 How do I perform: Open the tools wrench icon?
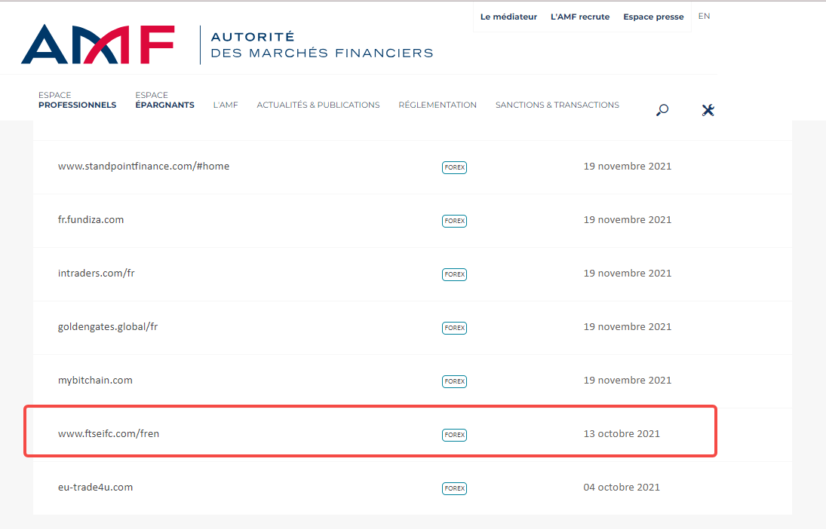(708, 110)
